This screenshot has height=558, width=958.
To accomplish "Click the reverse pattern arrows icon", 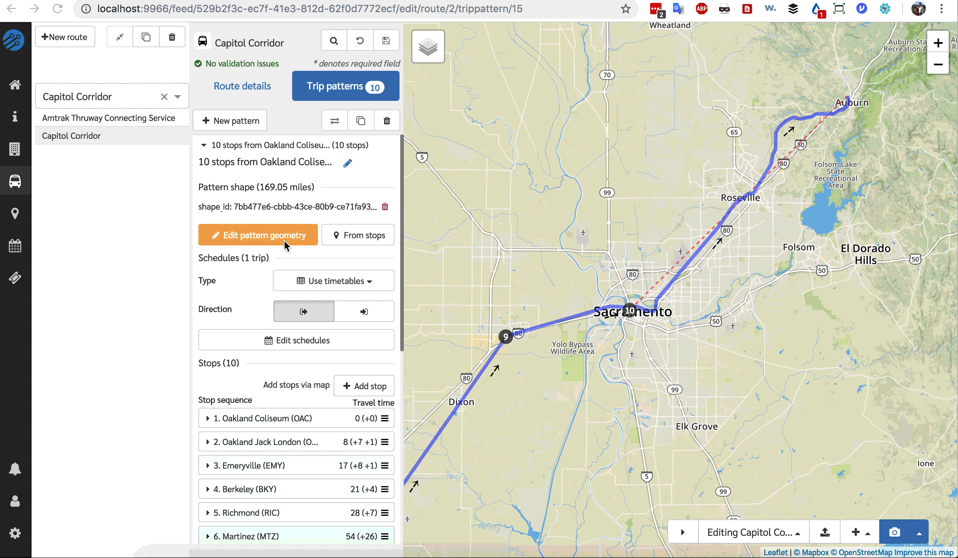I will 334,121.
